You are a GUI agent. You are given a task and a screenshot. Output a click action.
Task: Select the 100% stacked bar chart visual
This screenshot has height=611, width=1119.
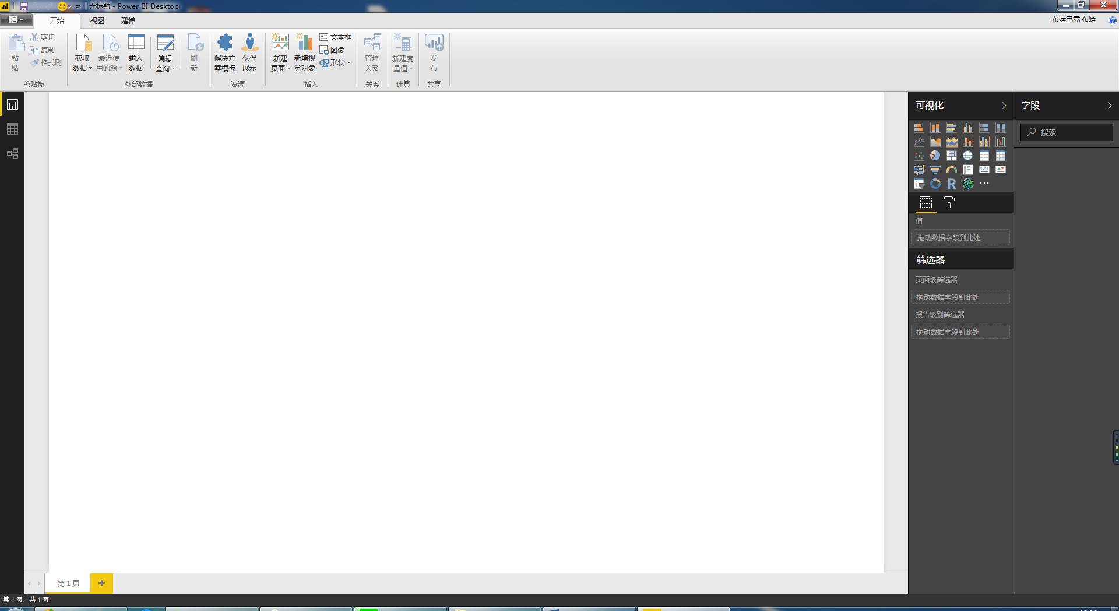tap(984, 128)
